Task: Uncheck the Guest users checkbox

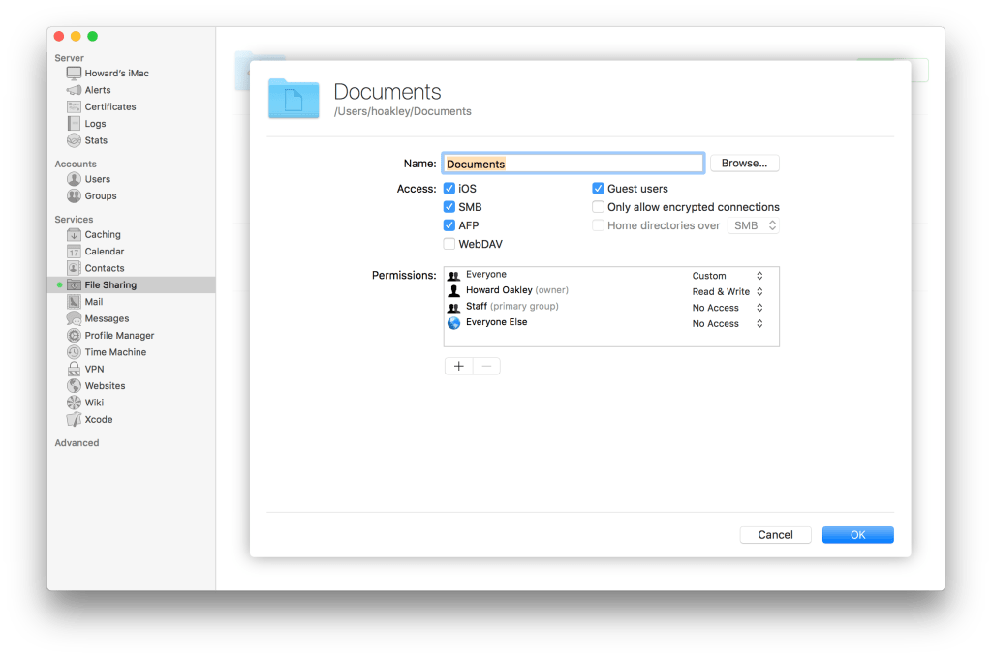Action: [599, 189]
